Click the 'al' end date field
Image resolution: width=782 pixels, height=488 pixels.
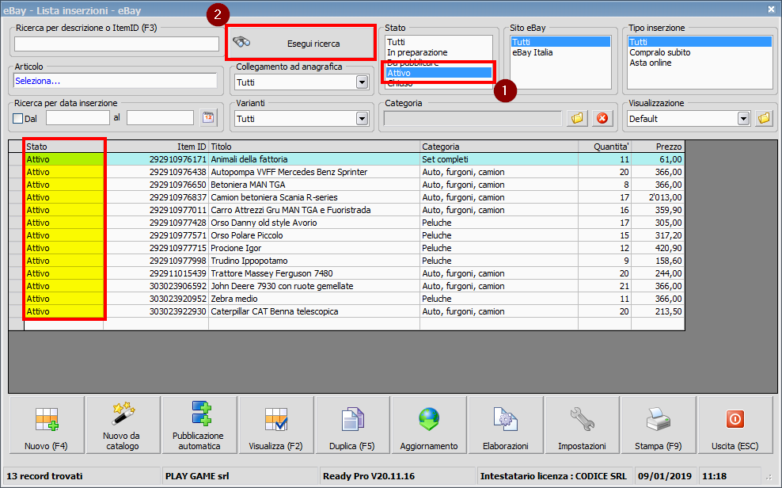coord(160,118)
